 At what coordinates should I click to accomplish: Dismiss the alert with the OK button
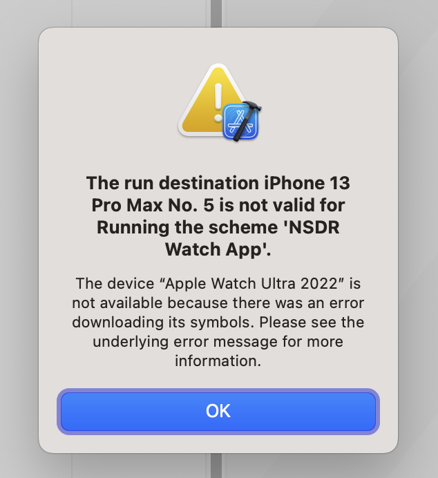click(218, 411)
